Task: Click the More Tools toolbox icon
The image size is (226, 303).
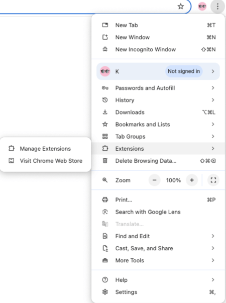Action: pos(105,260)
